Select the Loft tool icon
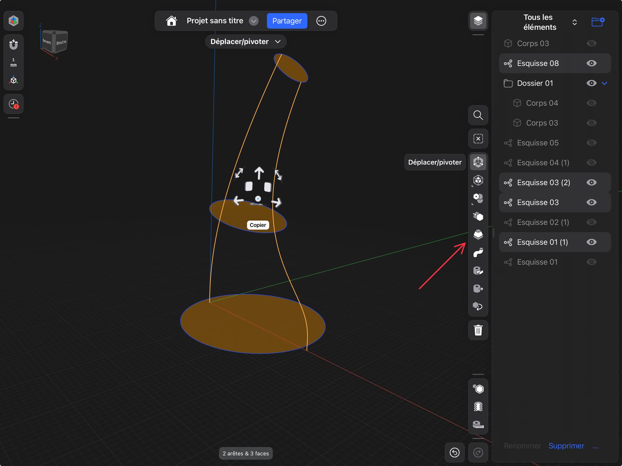This screenshot has width=622, height=466. coord(478,234)
